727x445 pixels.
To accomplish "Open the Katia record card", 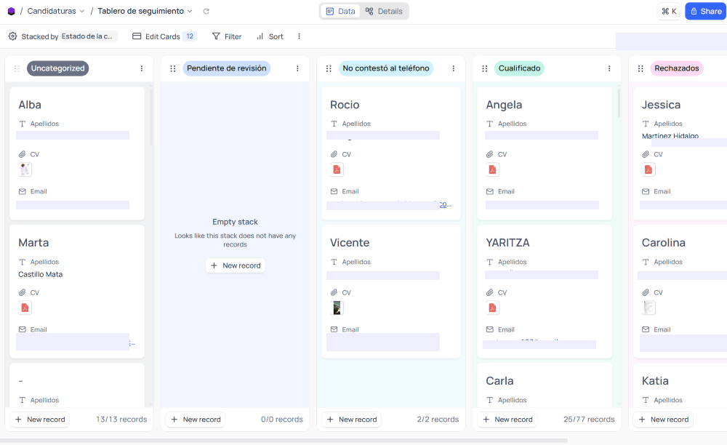I will click(x=680, y=385).
